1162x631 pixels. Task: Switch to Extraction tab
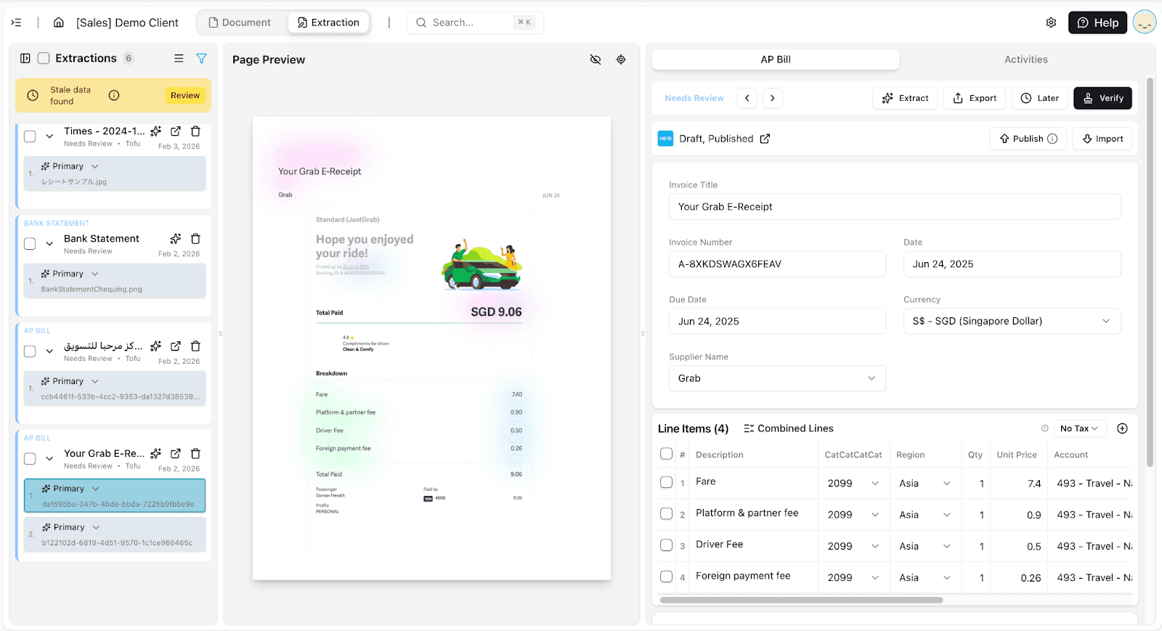coord(328,23)
